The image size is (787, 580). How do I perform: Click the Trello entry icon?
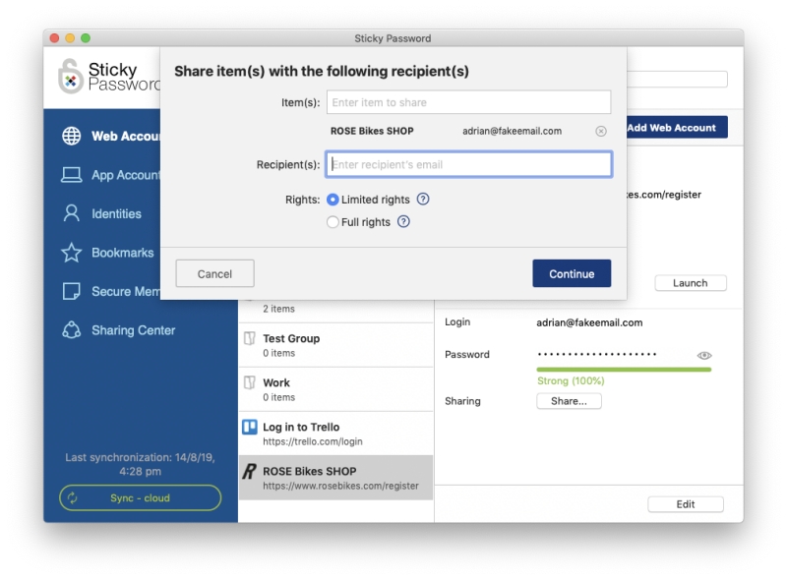pyautogui.click(x=250, y=427)
